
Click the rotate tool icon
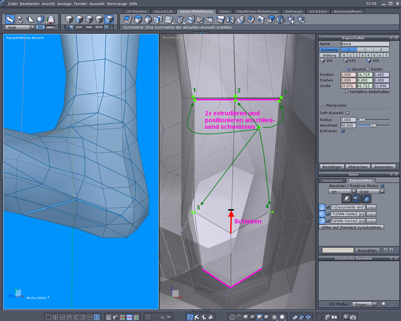coord(20,19)
